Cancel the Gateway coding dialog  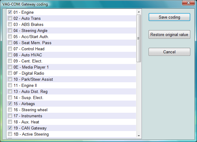pyautogui.click(x=169, y=52)
